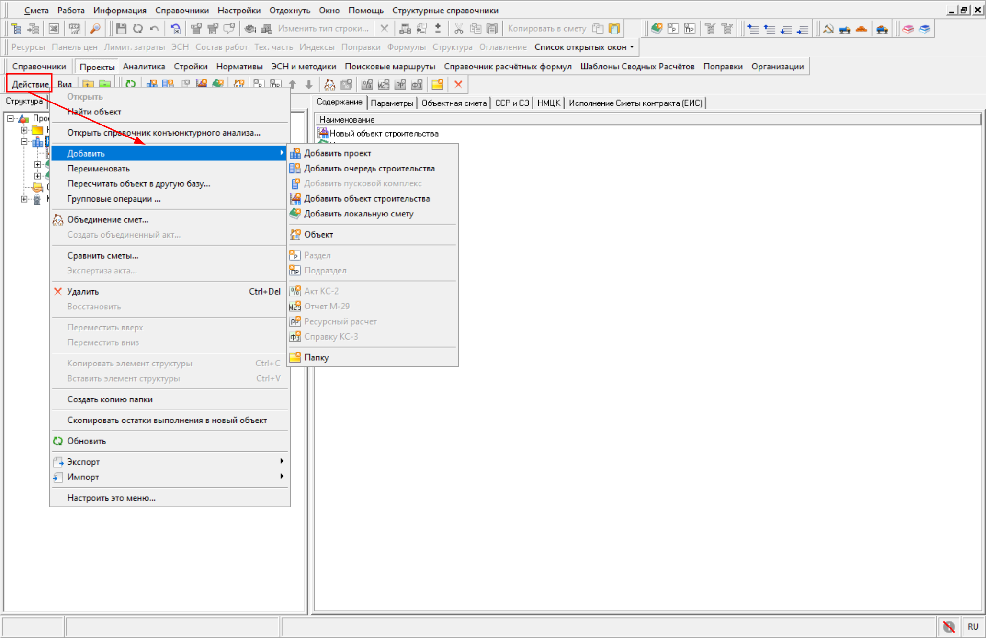Click the green minus folder icon in projects toolbar
The image size is (986, 638).
tap(105, 84)
